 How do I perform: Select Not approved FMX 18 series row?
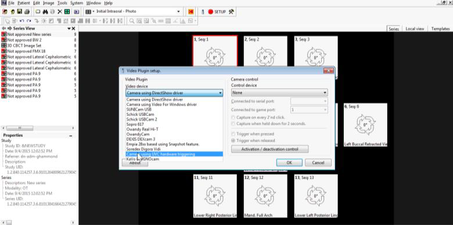coord(39,51)
